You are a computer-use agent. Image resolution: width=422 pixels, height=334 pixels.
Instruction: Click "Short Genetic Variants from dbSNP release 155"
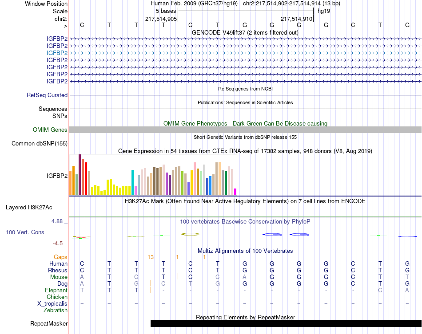click(245, 137)
